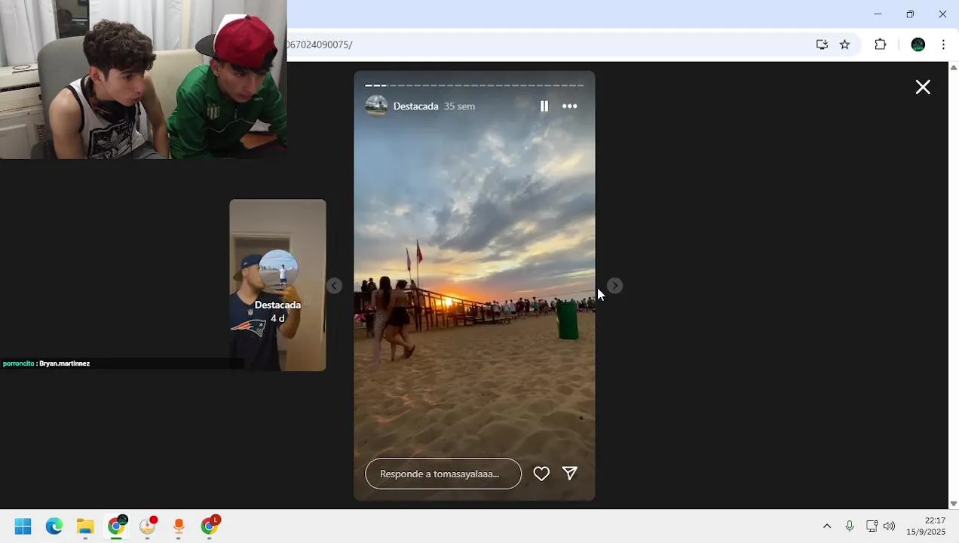959x543 pixels.
Task: Open the story three-dot options menu
Action: pos(570,106)
